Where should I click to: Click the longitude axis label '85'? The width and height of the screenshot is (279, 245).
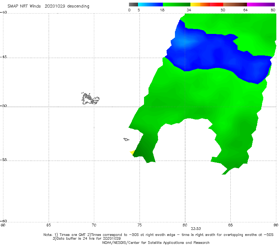(x=230, y=225)
